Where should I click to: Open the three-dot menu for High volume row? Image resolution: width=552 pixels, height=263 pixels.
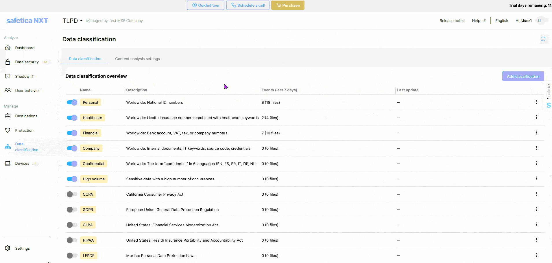coord(537,179)
